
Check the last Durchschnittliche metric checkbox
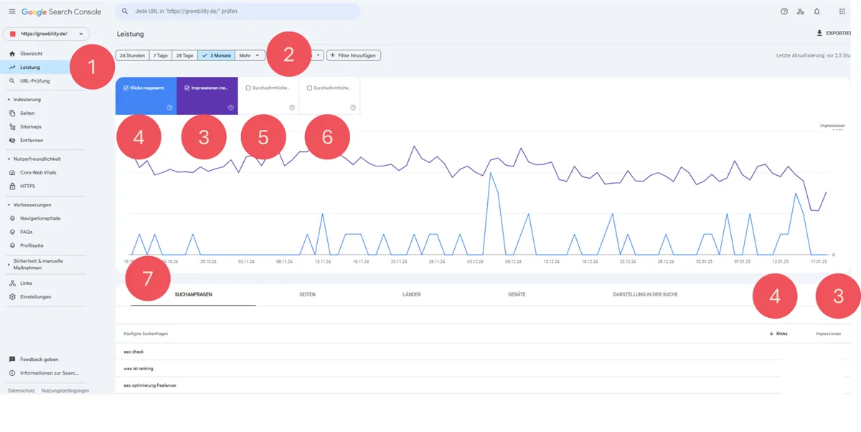click(309, 88)
